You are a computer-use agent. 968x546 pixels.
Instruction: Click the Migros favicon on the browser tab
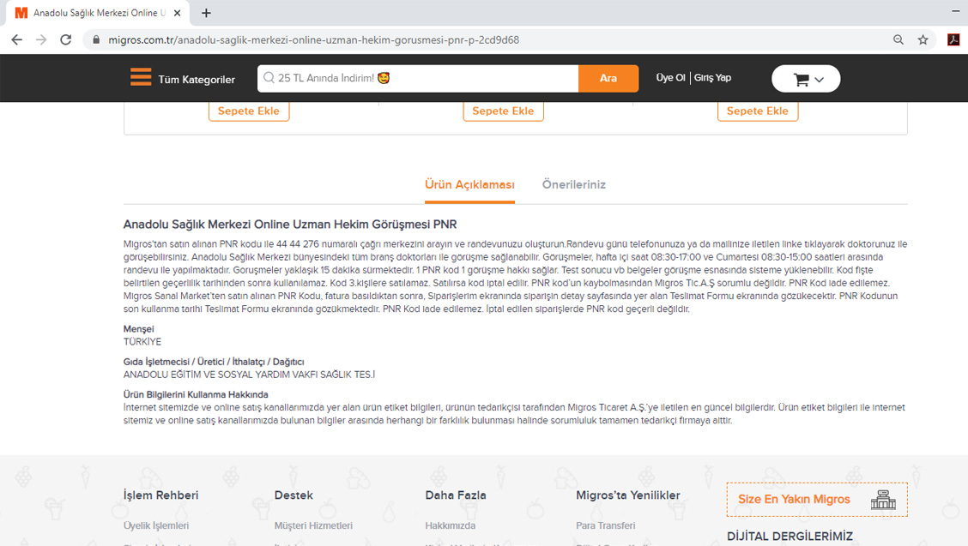21,13
